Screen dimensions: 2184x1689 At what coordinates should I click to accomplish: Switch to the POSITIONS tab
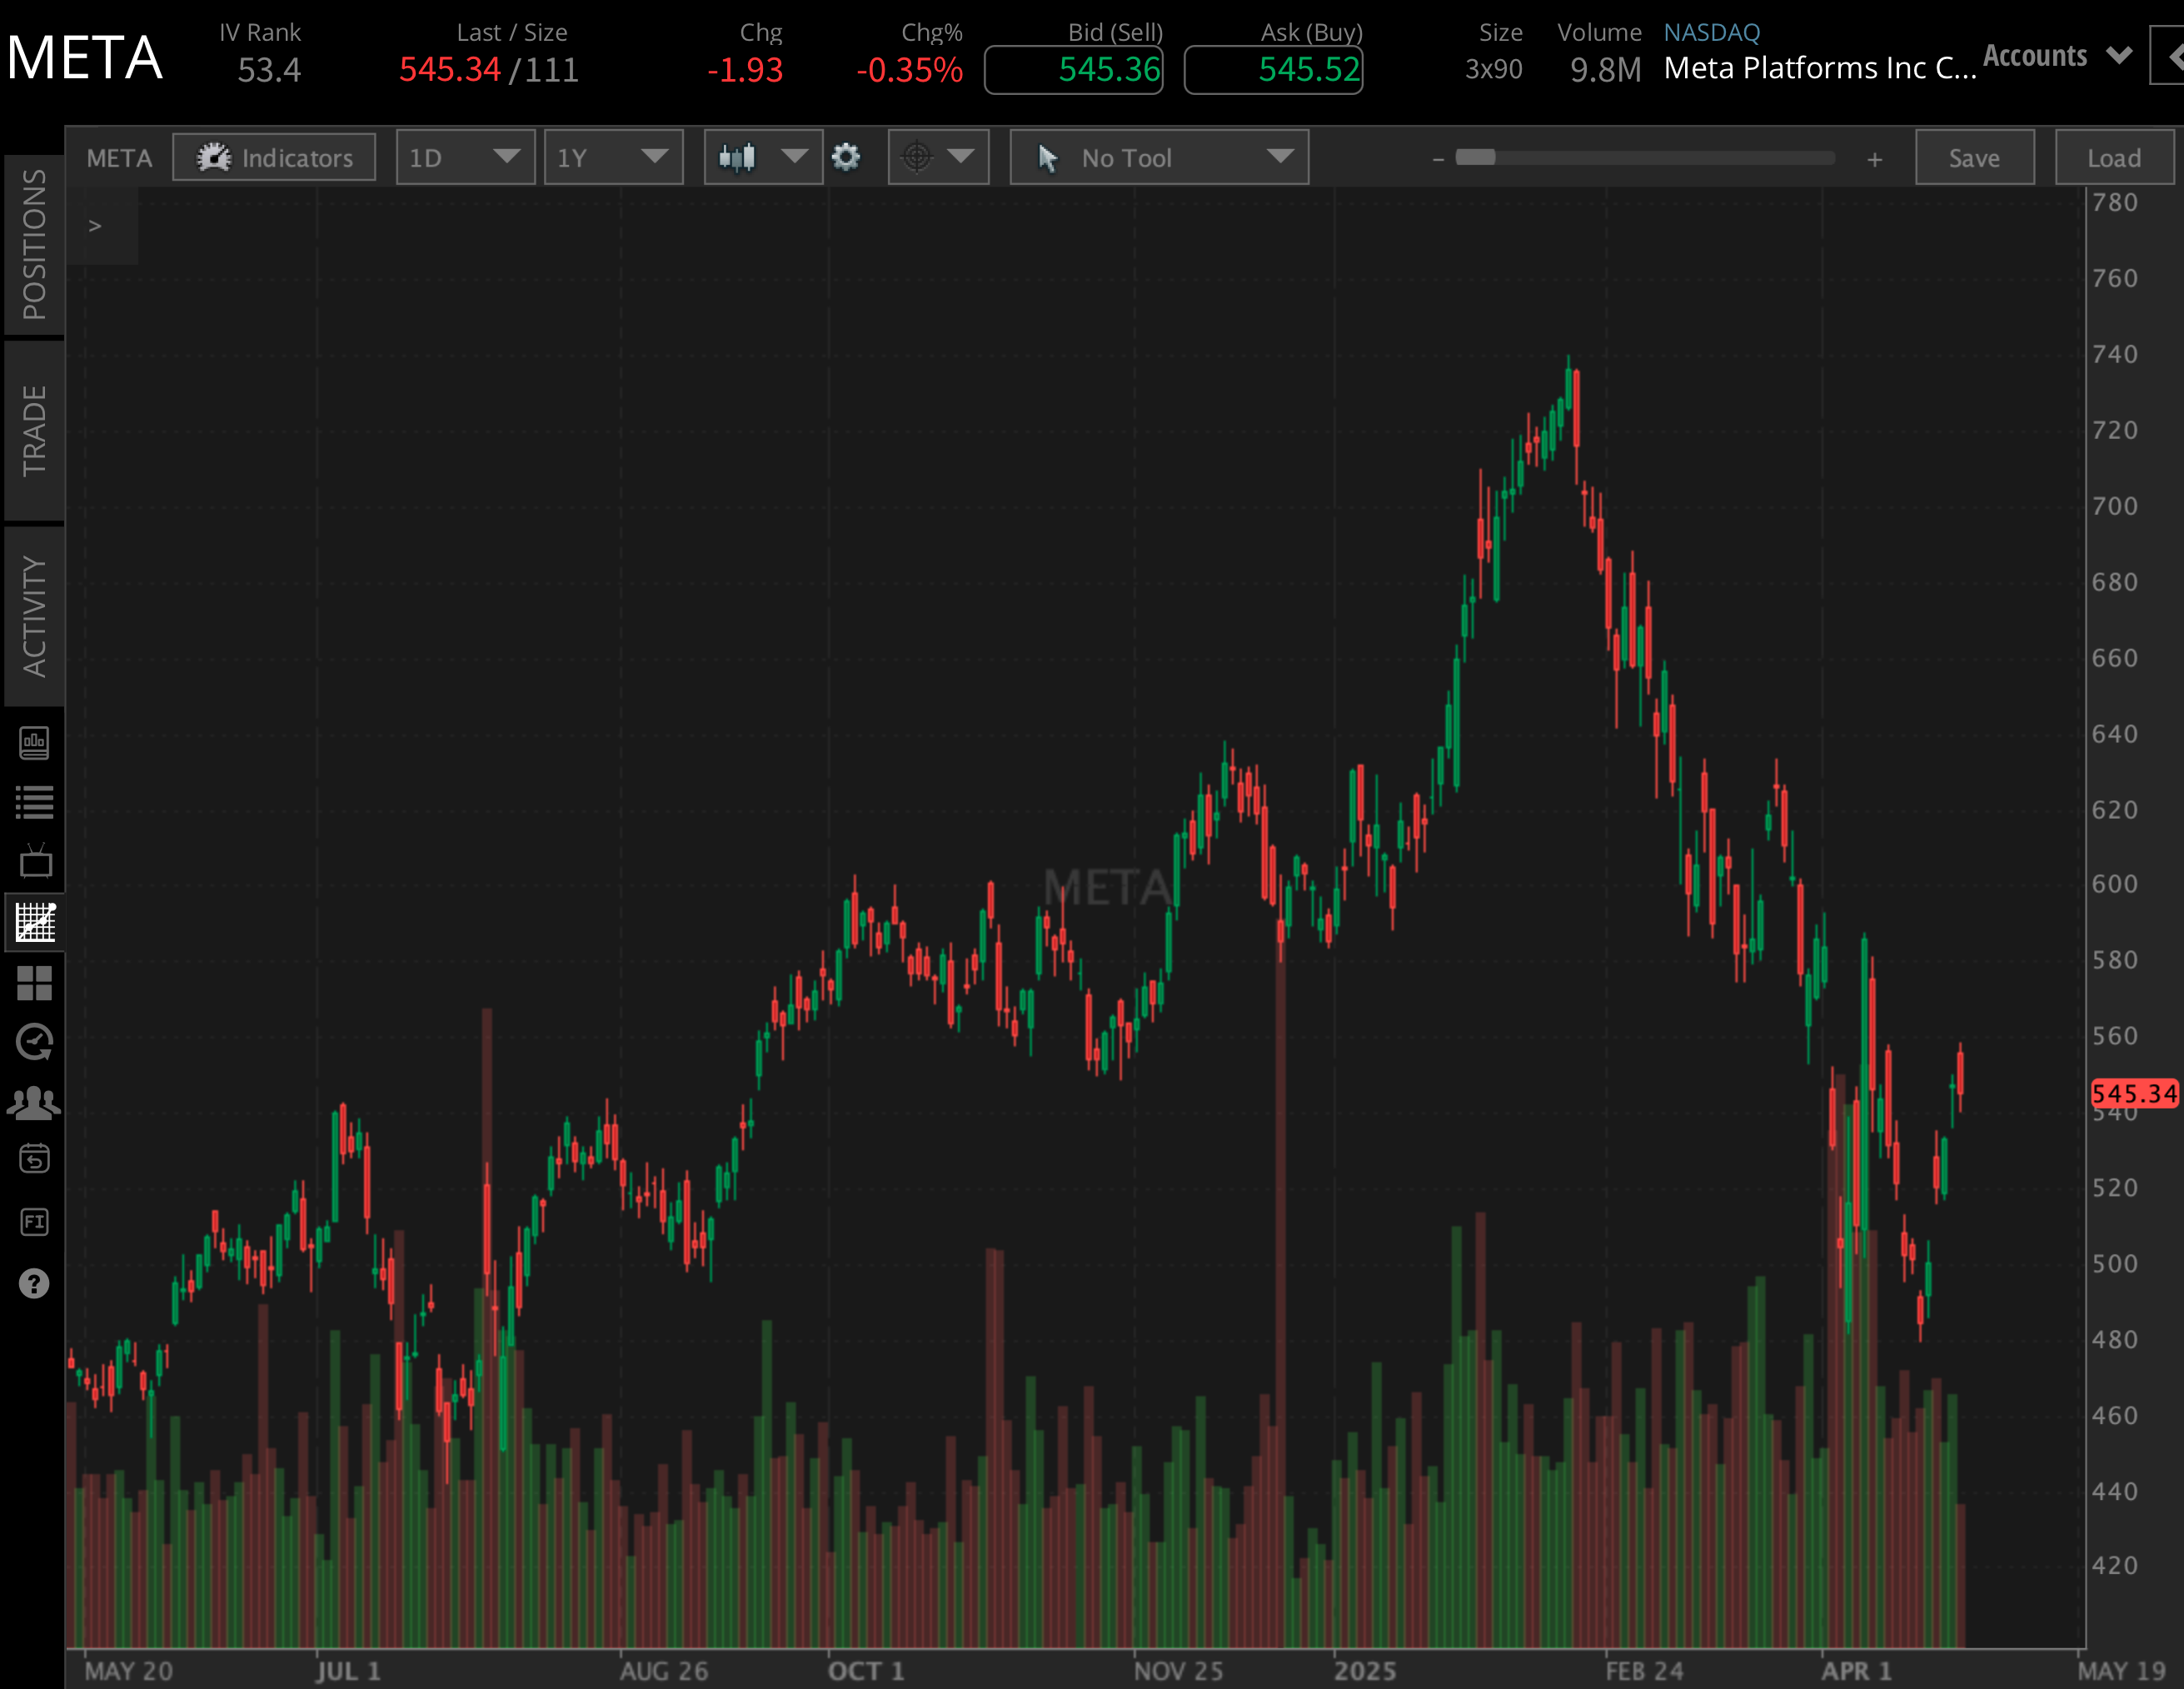tap(34, 244)
